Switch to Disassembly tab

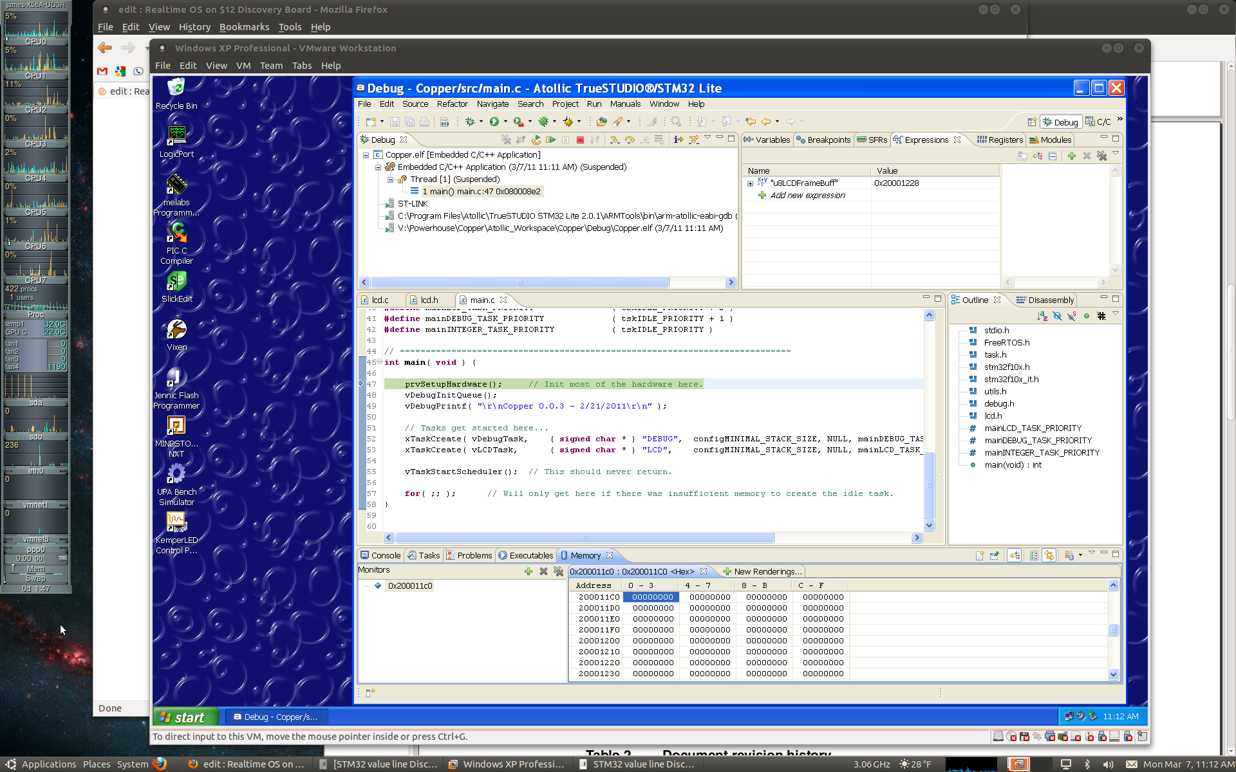pyautogui.click(x=1045, y=300)
